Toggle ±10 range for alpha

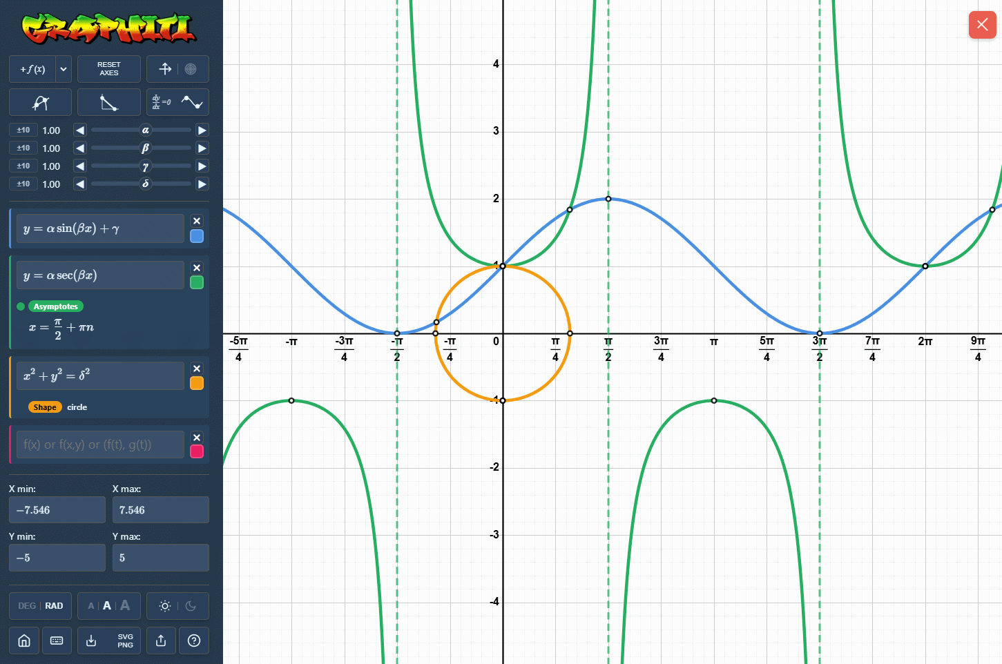(23, 130)
